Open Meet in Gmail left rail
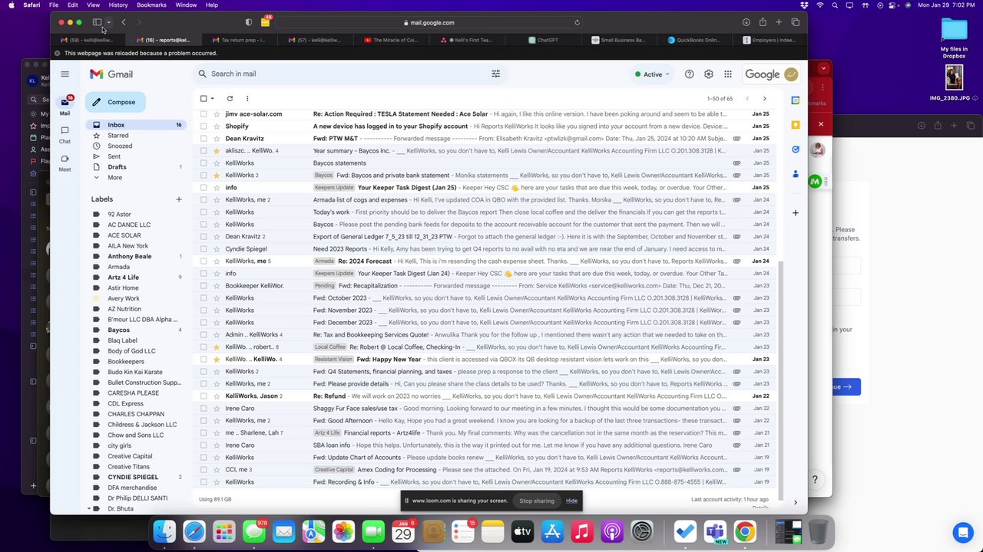The image size is (983, 552). pyautogui.click(x=65, y=163)
